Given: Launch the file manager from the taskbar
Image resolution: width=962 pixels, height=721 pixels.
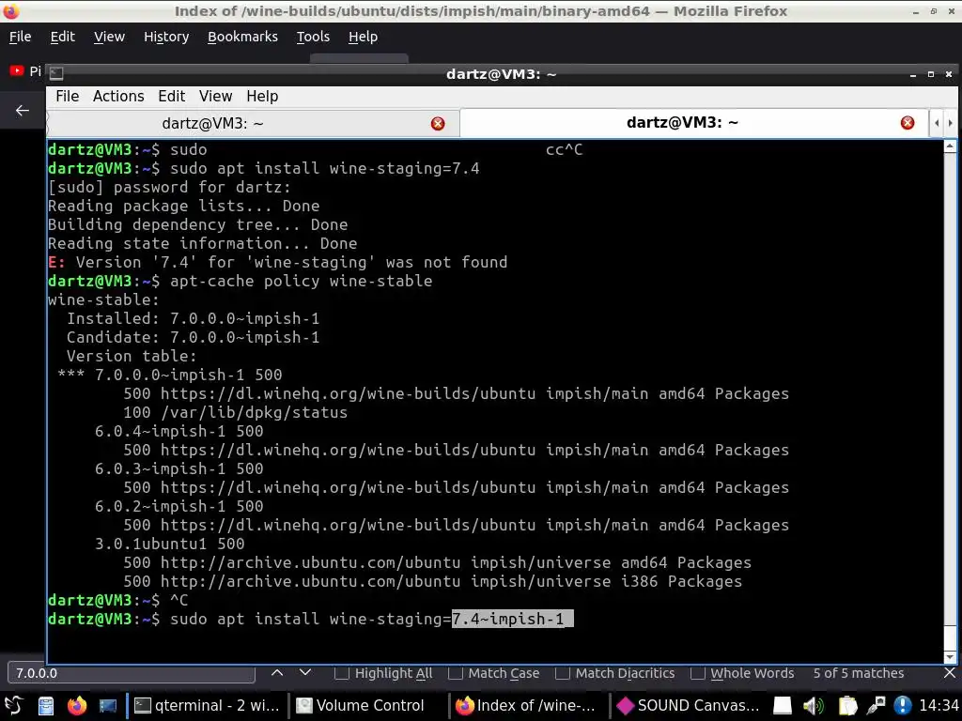Looking at the screenshot, I should 46,706.
